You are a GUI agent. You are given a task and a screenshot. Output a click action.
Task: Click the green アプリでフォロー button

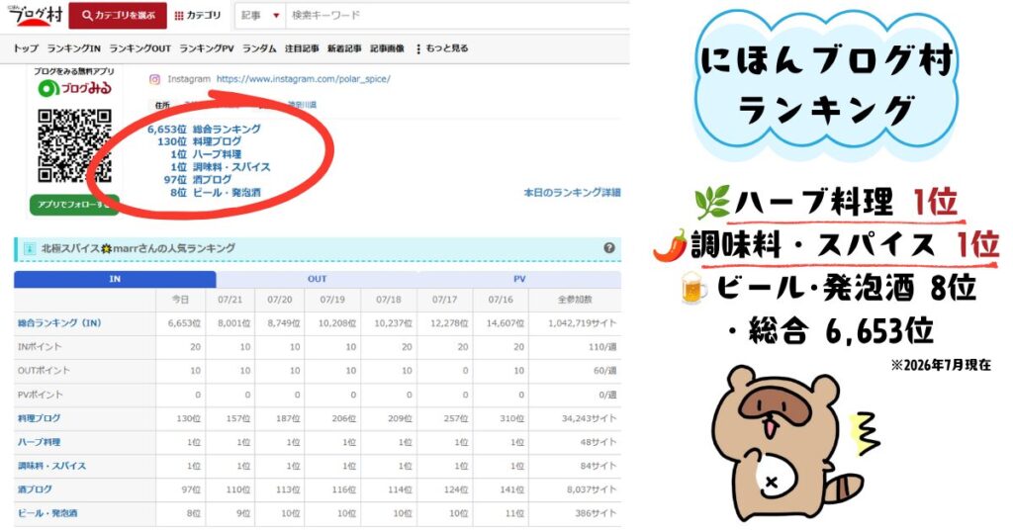pyautogui.click(x=74, y=204)
